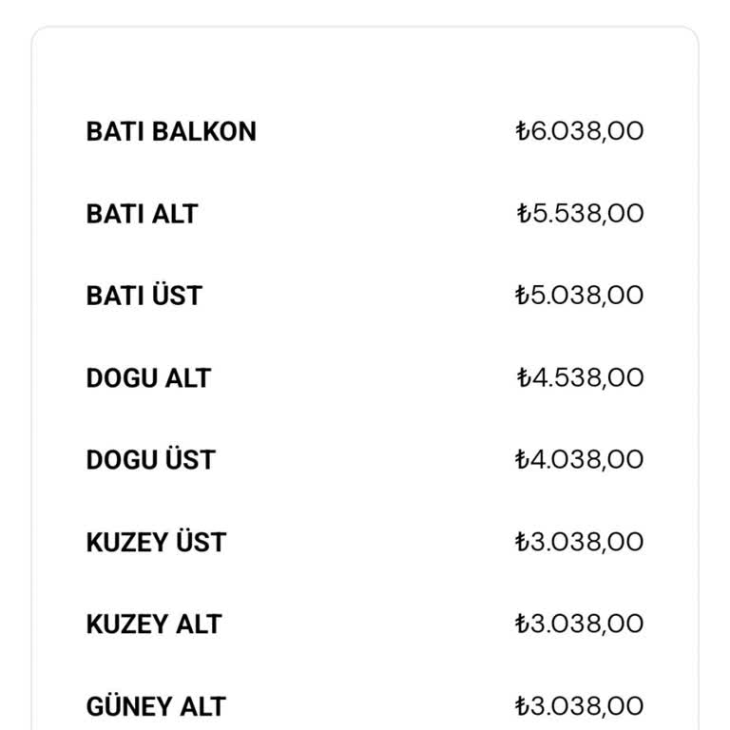Click the KUZEY ÜST category label
Viewport: 730px width, 730px height.
(x=156, y=543)
